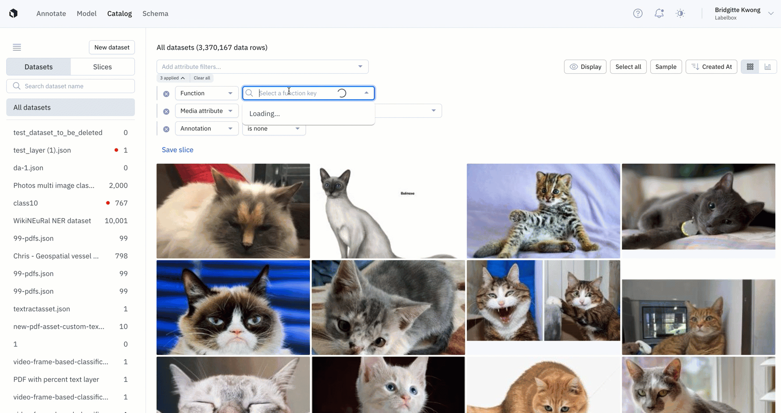781x413 pixels.
Task: Open the Display options button
Action: point(585,67)
